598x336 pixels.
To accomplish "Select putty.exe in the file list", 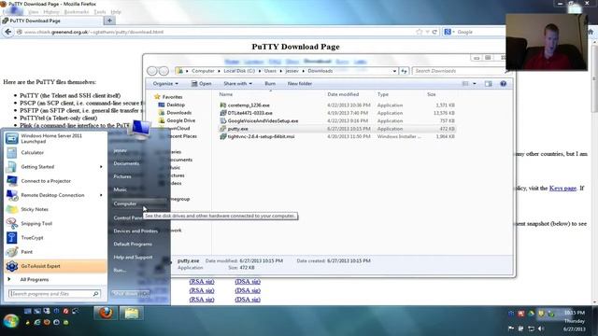I will (237, 129).
